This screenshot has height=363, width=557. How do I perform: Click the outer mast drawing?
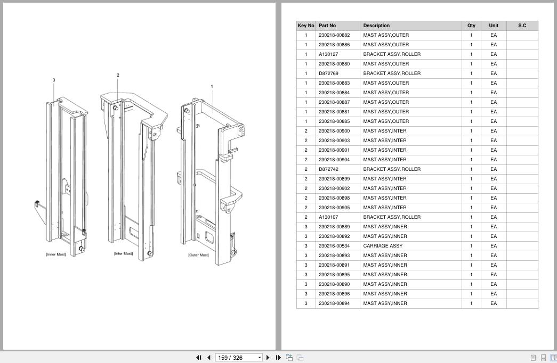pyautogui.click(x=211, y=181)
